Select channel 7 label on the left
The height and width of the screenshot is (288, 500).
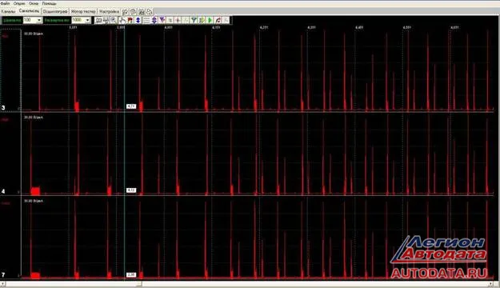pos(3,274)
